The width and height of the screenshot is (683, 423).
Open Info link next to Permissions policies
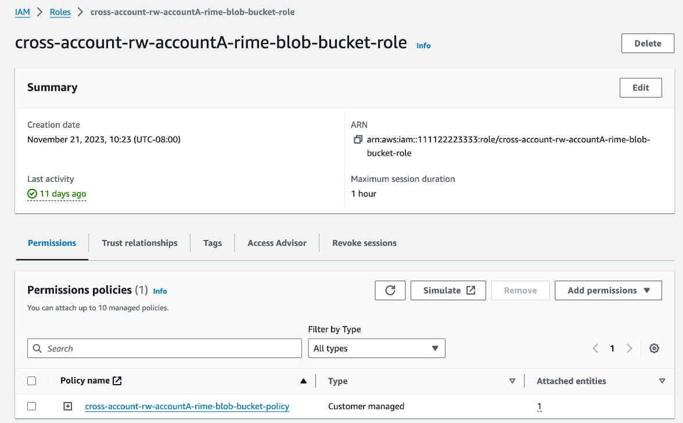click(160, 291)
